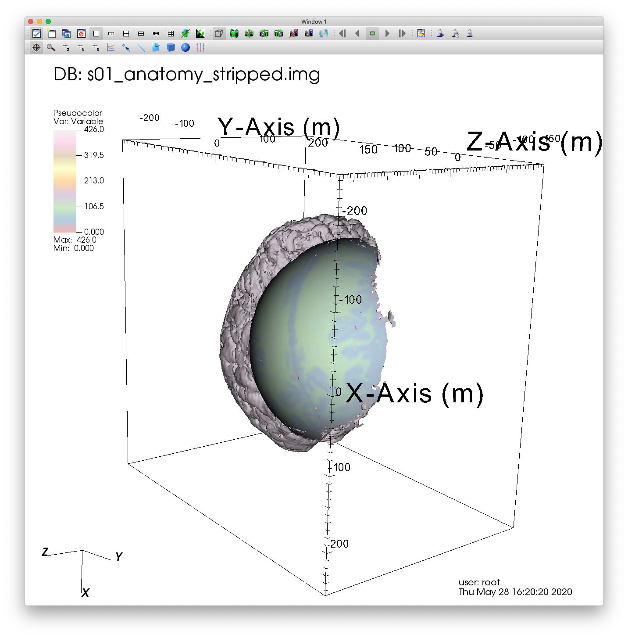Viewport: 628px width, 638px height.
Task: Delete the active window
Action: click(x=81, y=33)
